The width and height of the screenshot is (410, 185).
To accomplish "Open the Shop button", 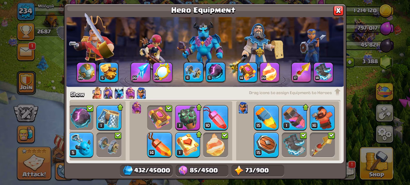I will pos(376,163).
